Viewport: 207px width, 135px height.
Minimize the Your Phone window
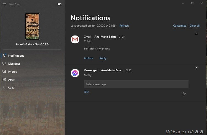183,3
